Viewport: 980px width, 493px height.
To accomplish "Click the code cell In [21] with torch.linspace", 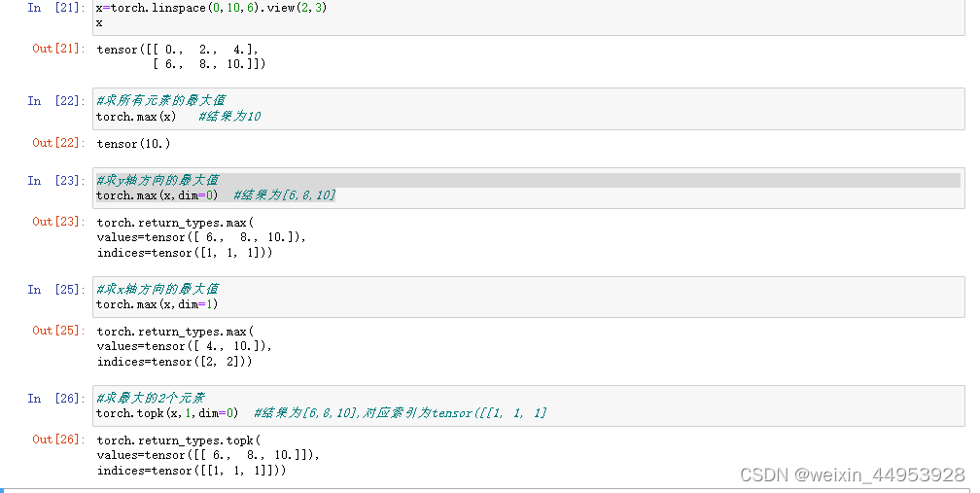I will point(529,18).
